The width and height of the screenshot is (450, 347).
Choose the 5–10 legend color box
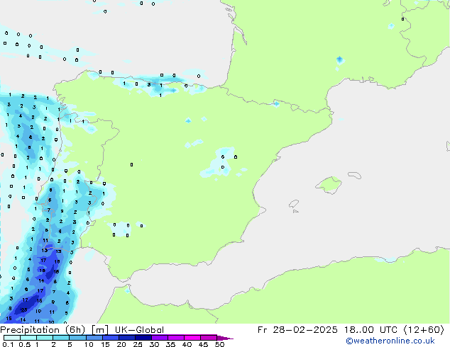coord(77,338)
